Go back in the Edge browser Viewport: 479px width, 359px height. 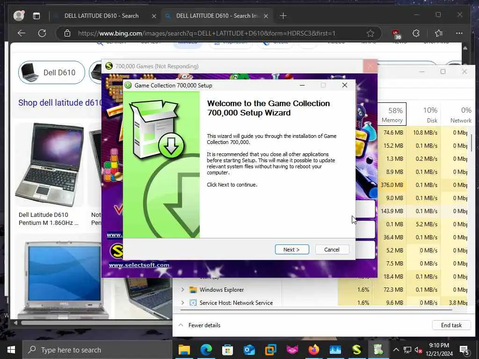pos(22,33)
